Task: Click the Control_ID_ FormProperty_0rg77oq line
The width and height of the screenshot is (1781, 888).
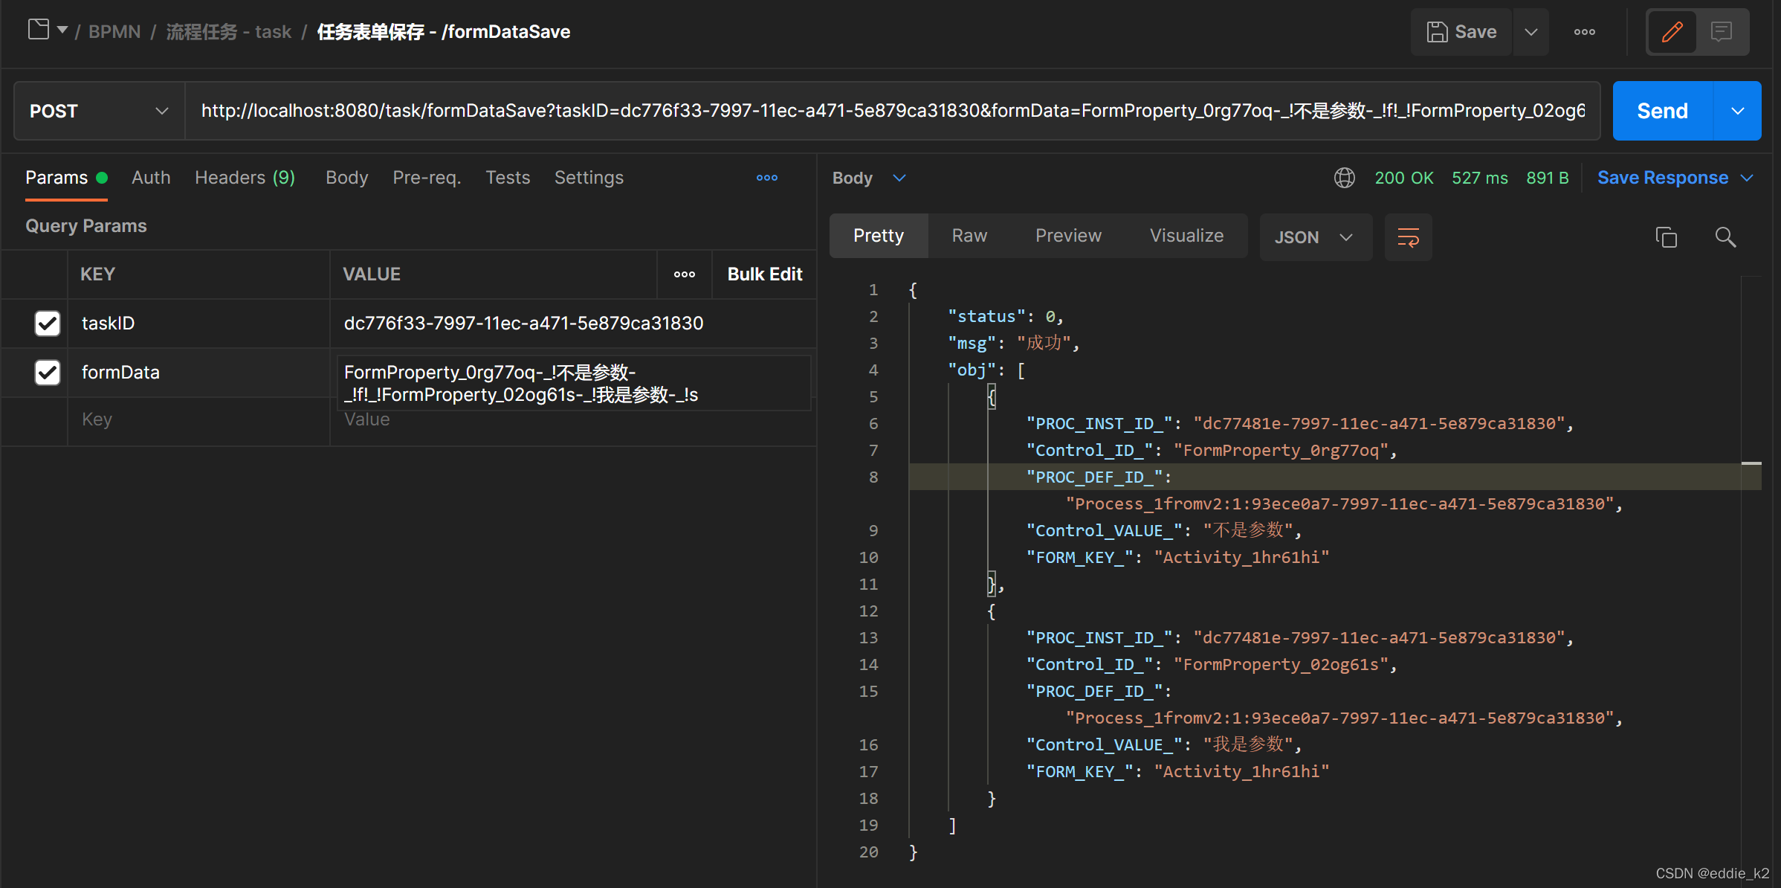Action: pyautogui.click(x=1212, y=451)
